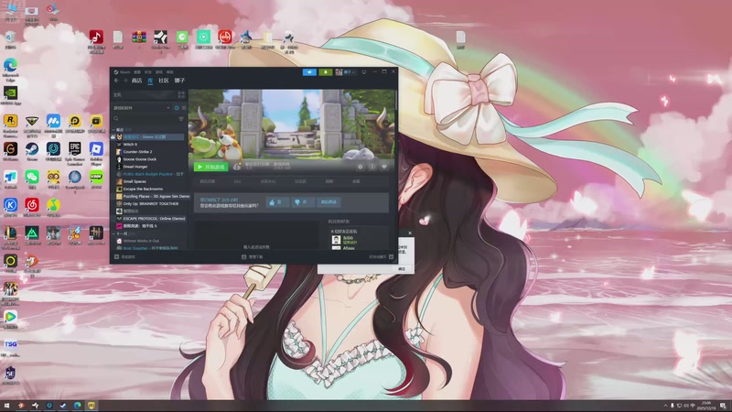Open the 社区 community tab
The image size is (732, 412).
coord(164,81)
